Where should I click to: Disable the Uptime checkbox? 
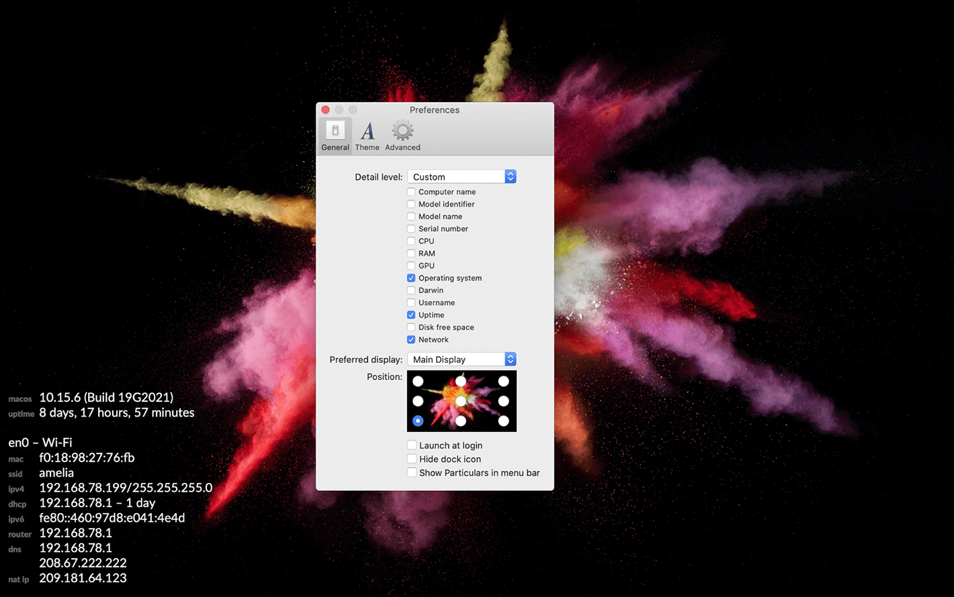(411, 315)
